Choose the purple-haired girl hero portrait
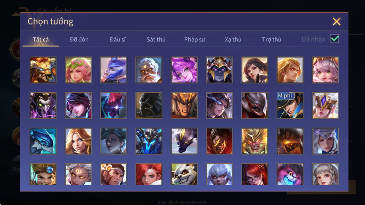The width and height of the screenshot is (365, 205). pos(184,70)
